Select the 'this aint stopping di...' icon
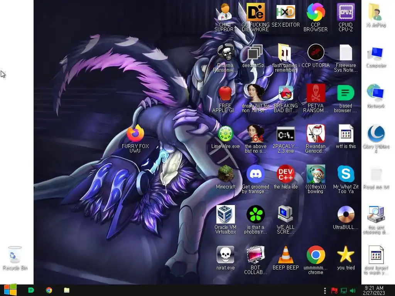Screen dimensions: 395x296 pos(376,220)
